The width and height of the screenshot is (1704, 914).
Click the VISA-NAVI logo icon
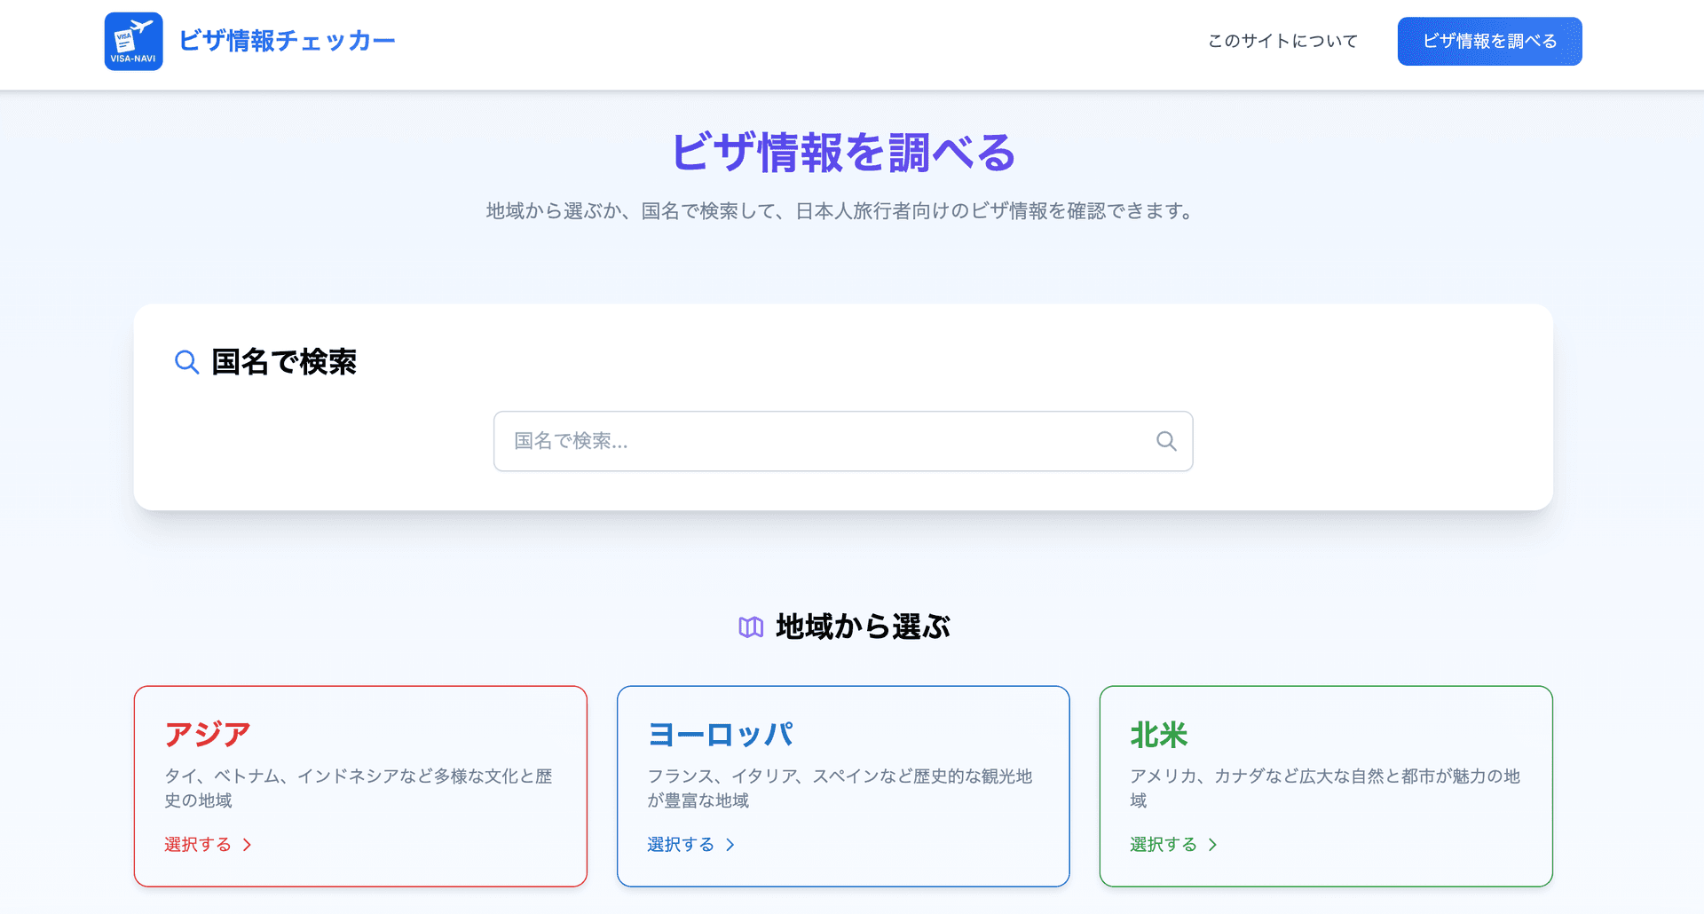133,41
